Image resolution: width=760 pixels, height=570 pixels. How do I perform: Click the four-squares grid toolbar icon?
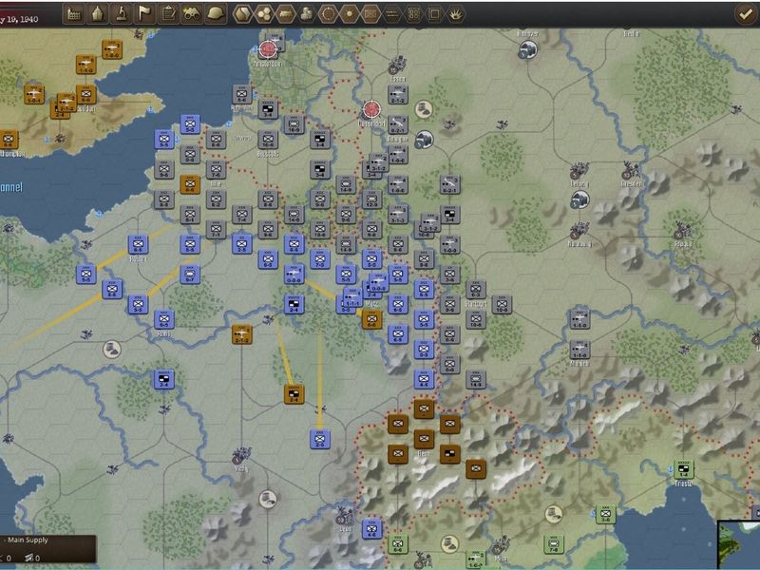413,14
